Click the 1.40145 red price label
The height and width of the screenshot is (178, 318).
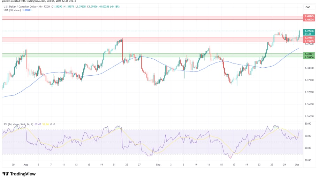click(x=309, y=16)
